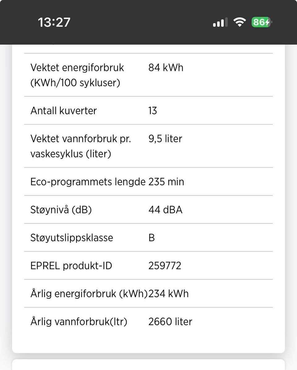Tap the 13:27 clock in status bar
Image resolution: width=297 pixels, height=370 pixels.
pos(54,22)
